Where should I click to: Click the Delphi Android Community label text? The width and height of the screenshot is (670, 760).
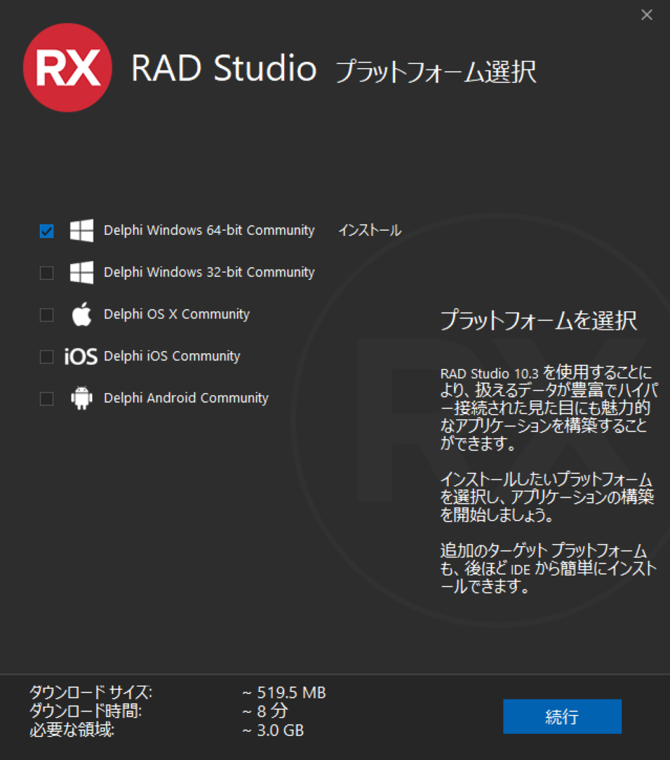coord(186,398)
